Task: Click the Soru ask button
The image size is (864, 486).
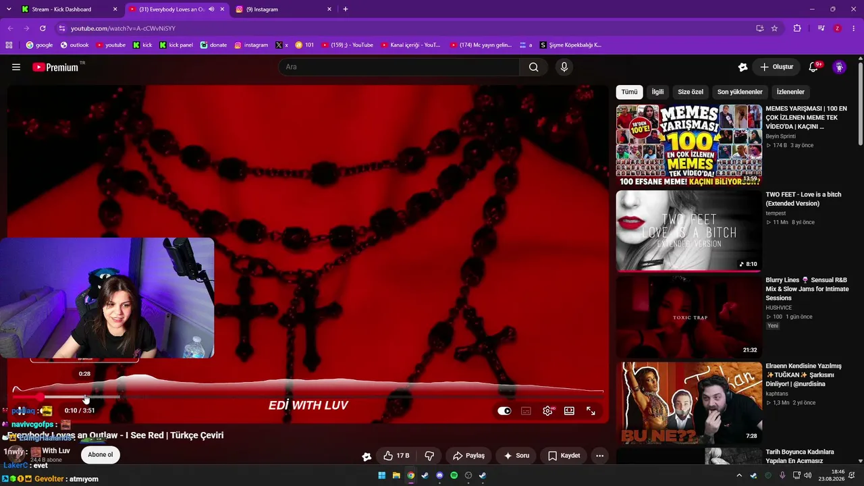Action: (x=516, y=456)
